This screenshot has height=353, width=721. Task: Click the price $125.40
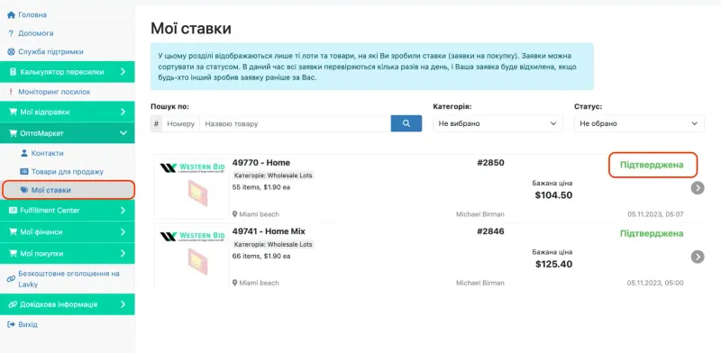(x=553, y=264)
